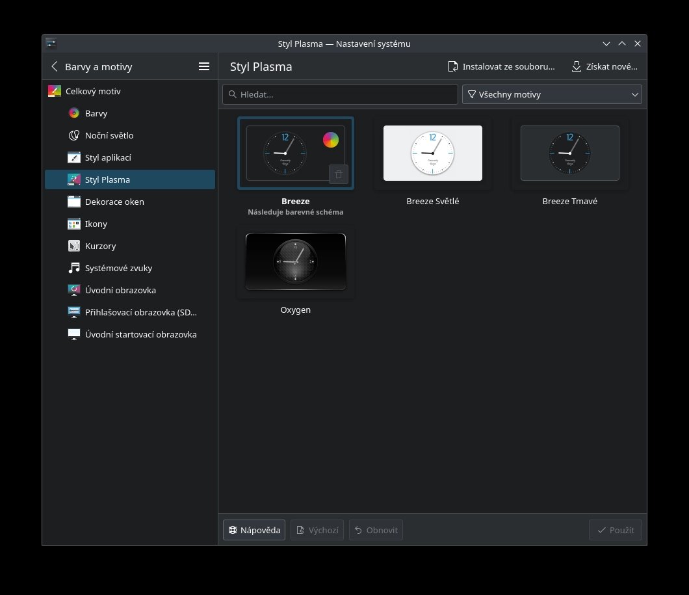Open Ikony settings page
Image resolution: width=689 pixels, height=595 pixels.
pos(130,224)
